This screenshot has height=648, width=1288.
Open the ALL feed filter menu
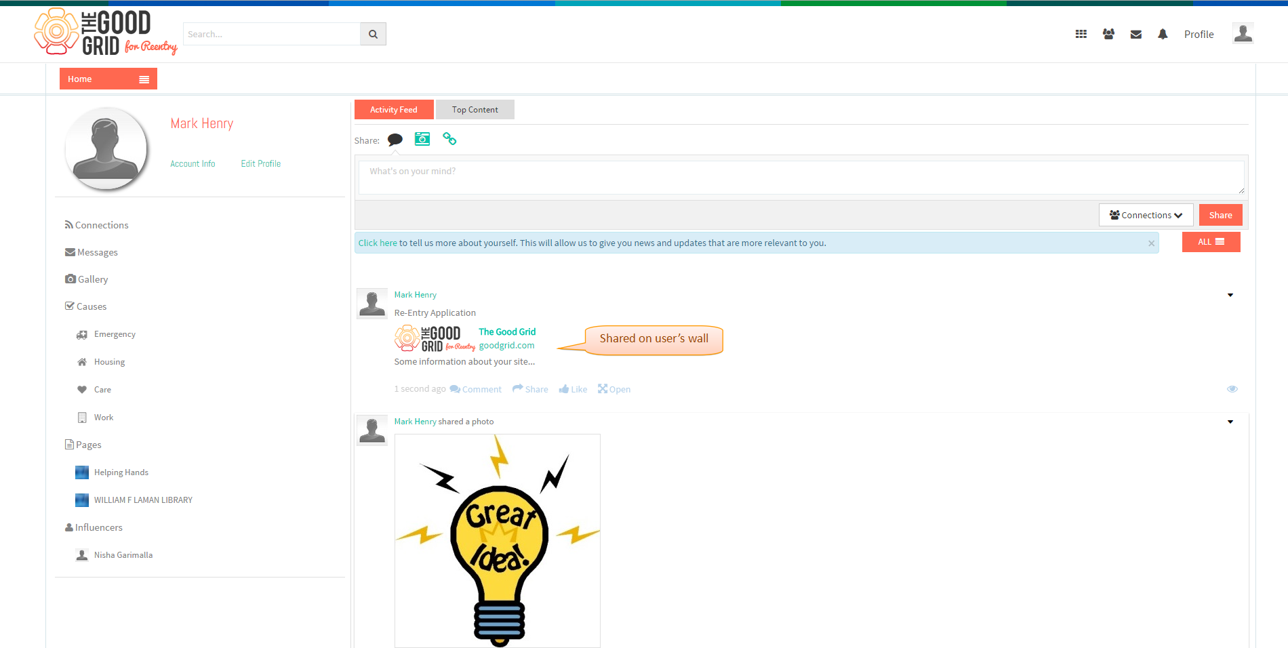[x=1211, y=242]
